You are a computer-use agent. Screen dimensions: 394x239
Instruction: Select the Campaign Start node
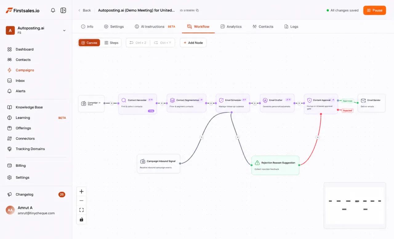[91, 104]
